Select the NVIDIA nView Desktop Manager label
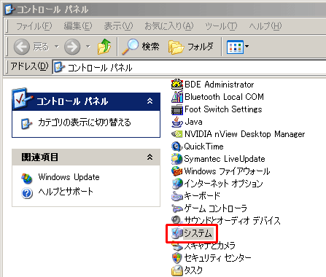Image resolution: width=326 pixels, height=277 pixels. tap(244, 134)
